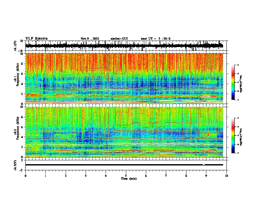Click the "Time (min)" x-axis label
Viewport: 255px width, 197px height.
point(129,179)
